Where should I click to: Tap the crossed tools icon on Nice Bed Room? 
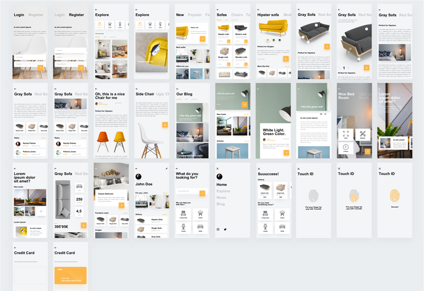(363, 135)
